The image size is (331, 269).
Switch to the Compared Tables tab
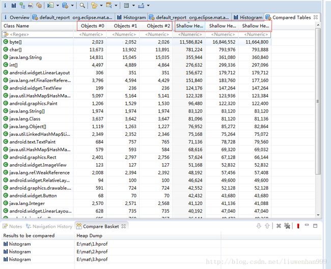(291, 17)
